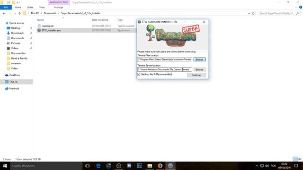
Task: Close the STW Automated Installer window
Action: 204,22
